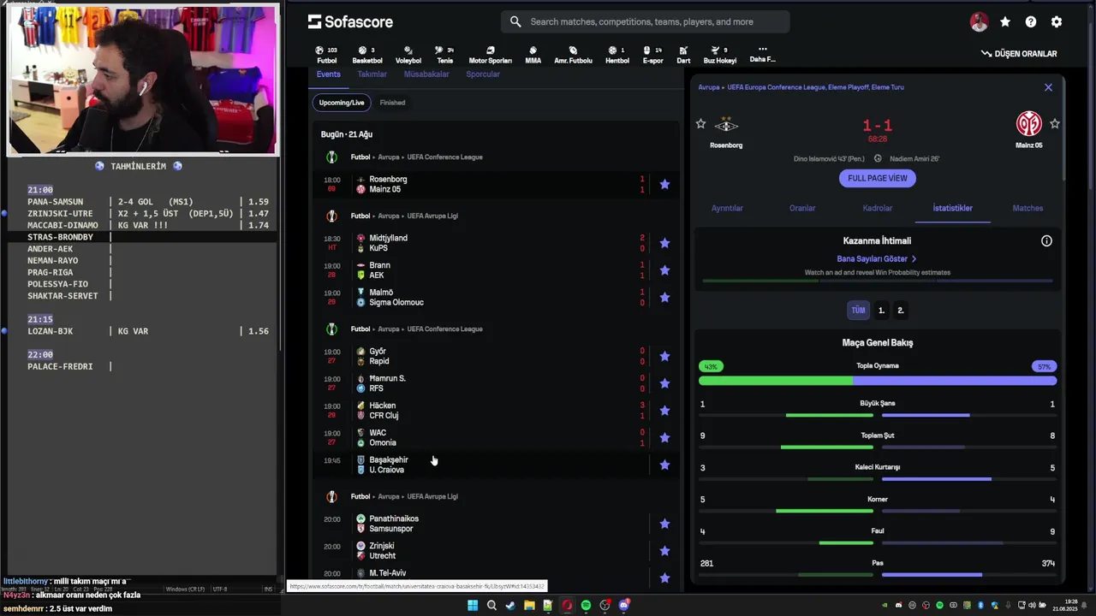The height and width of the screenshot is (616, 1096).
Task: Switch to the Matches tab
Action: tap(1027, 208)
